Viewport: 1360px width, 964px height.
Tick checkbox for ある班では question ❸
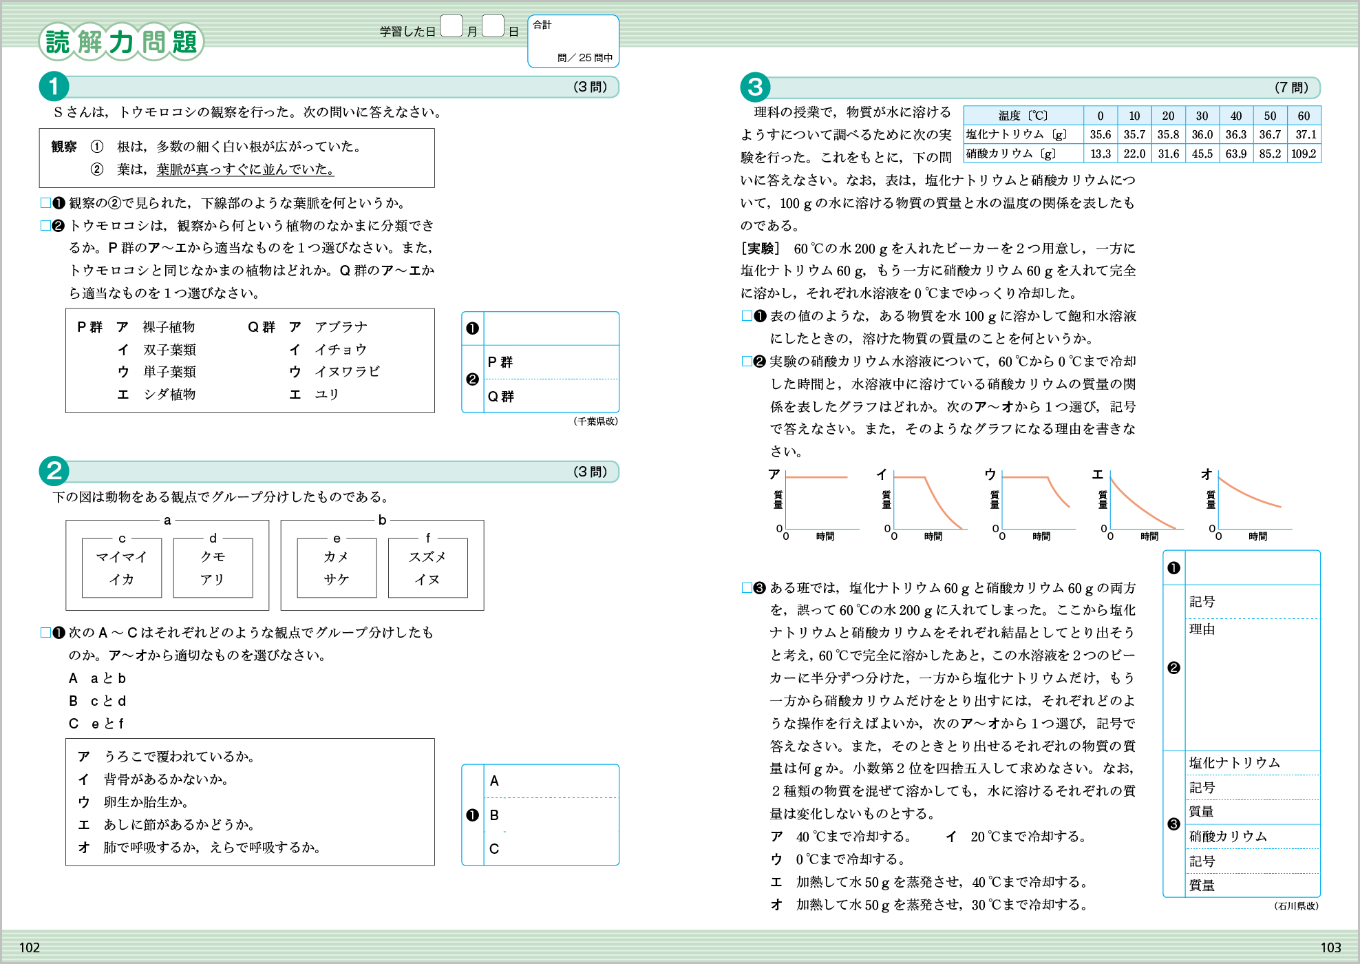pyautogui.click(x=747, y=588)
